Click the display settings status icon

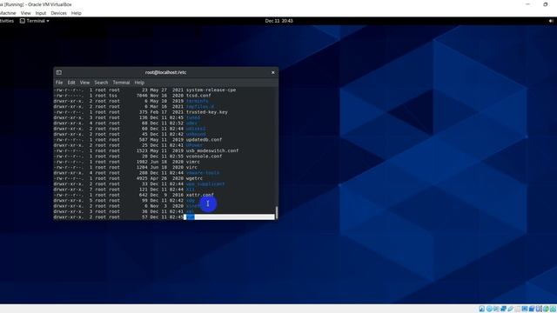click(525, 309)
